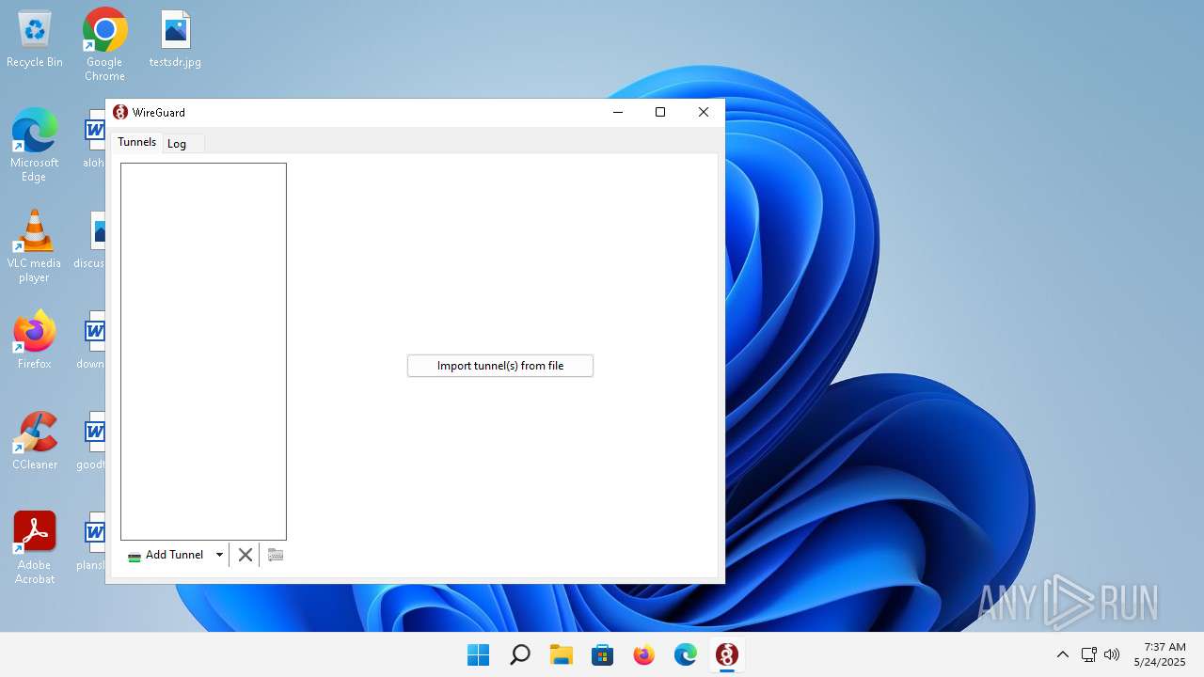Select the Word document next to Microsoft Edge
Image resolution: width=1204 pixels, height=677 pixels.
[94, 138]
